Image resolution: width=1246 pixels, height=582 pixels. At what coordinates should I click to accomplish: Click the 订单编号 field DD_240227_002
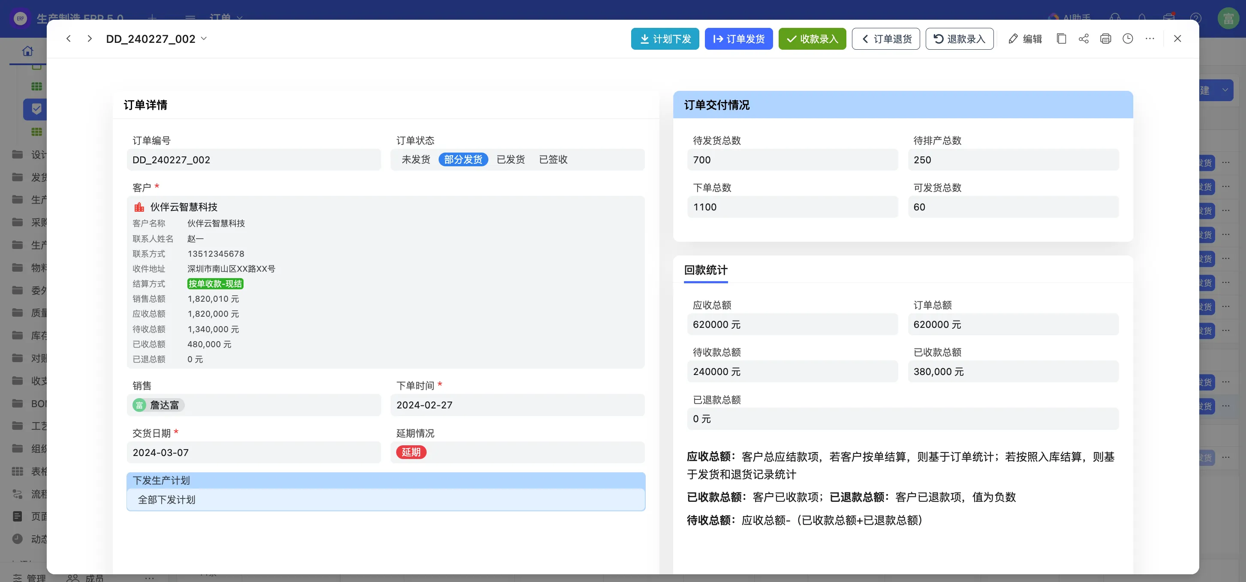point(254,159)
